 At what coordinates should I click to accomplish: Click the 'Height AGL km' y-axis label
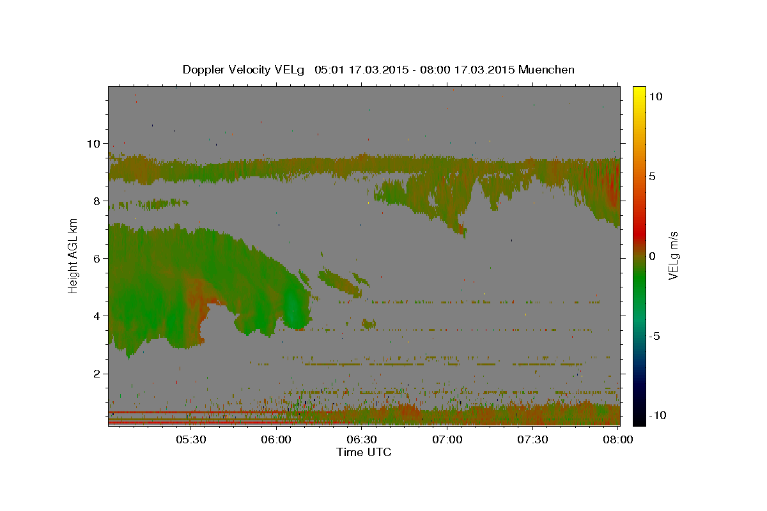tap(73, 256)
